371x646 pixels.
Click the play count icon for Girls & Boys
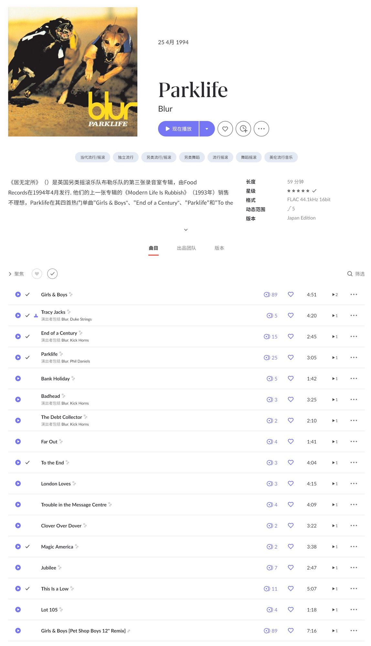tap(267, 295)
